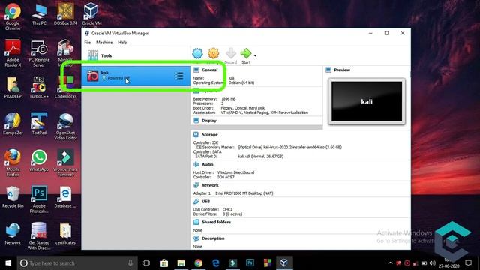Viewport: 480px width, 270px height.
Task: Click the General section header
Action: [x=209, y=70]
